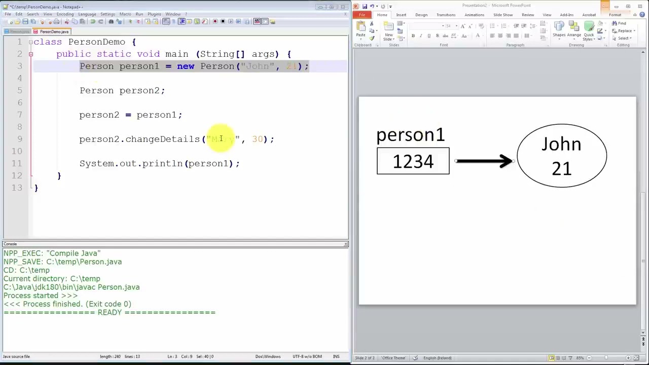This screenshot has height=365, width=649.
Task: Switch to PowerPoint Animations tab
Action: tap(475, 15)
